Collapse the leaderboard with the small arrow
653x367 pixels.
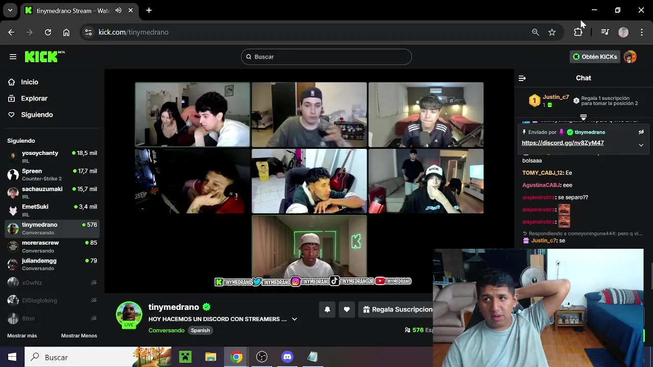584,117
